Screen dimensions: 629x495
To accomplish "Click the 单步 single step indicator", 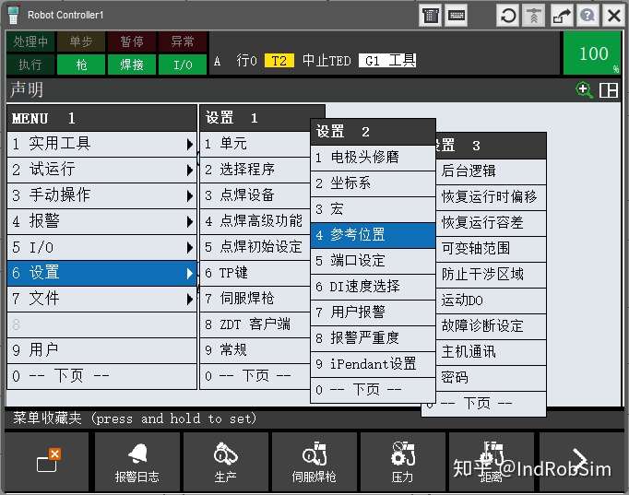I will pyautogui.click(x=81, y=41).
